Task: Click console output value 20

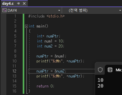Action: coord(100,86)
